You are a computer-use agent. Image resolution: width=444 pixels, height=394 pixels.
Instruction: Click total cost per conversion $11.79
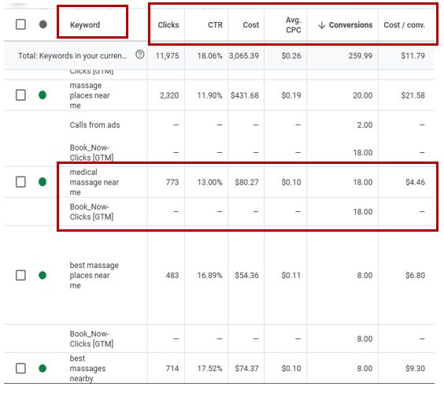[413, 56]
